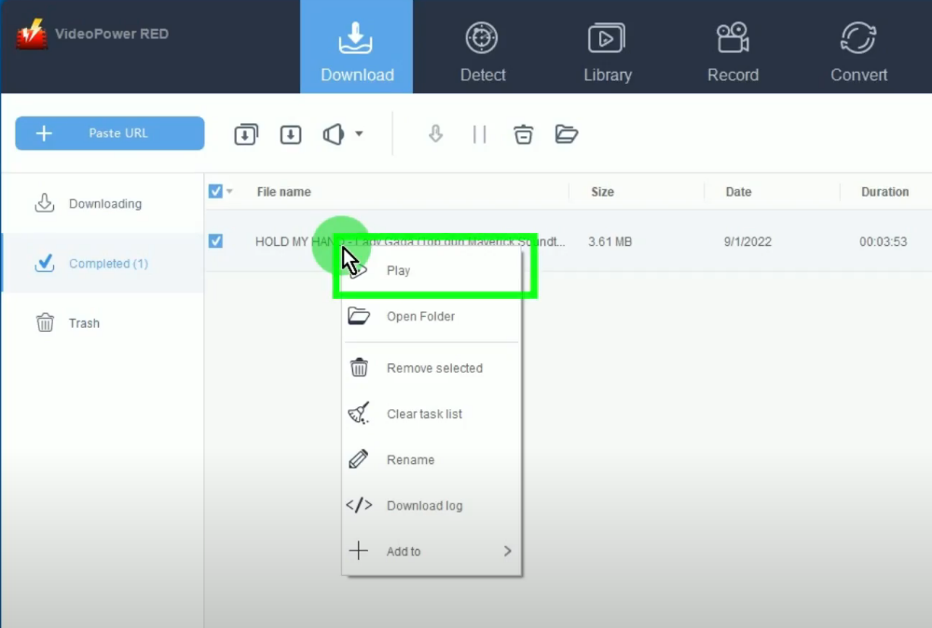Expand the dropdown arrow beside the megaphone icon
The height and width of the screenshot is (628, 932).
pyautogui.click(x=359, y=134)
